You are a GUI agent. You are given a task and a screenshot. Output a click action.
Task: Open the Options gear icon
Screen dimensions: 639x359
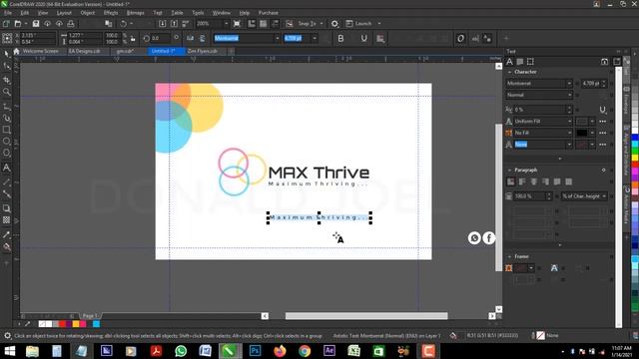(334, 24)
